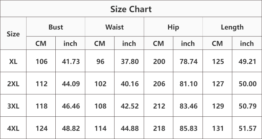The height and width of the screenshot is (139, 262).
Task: Select the 4XL waist inch value 44.88
Action: [x=130, y=128]
